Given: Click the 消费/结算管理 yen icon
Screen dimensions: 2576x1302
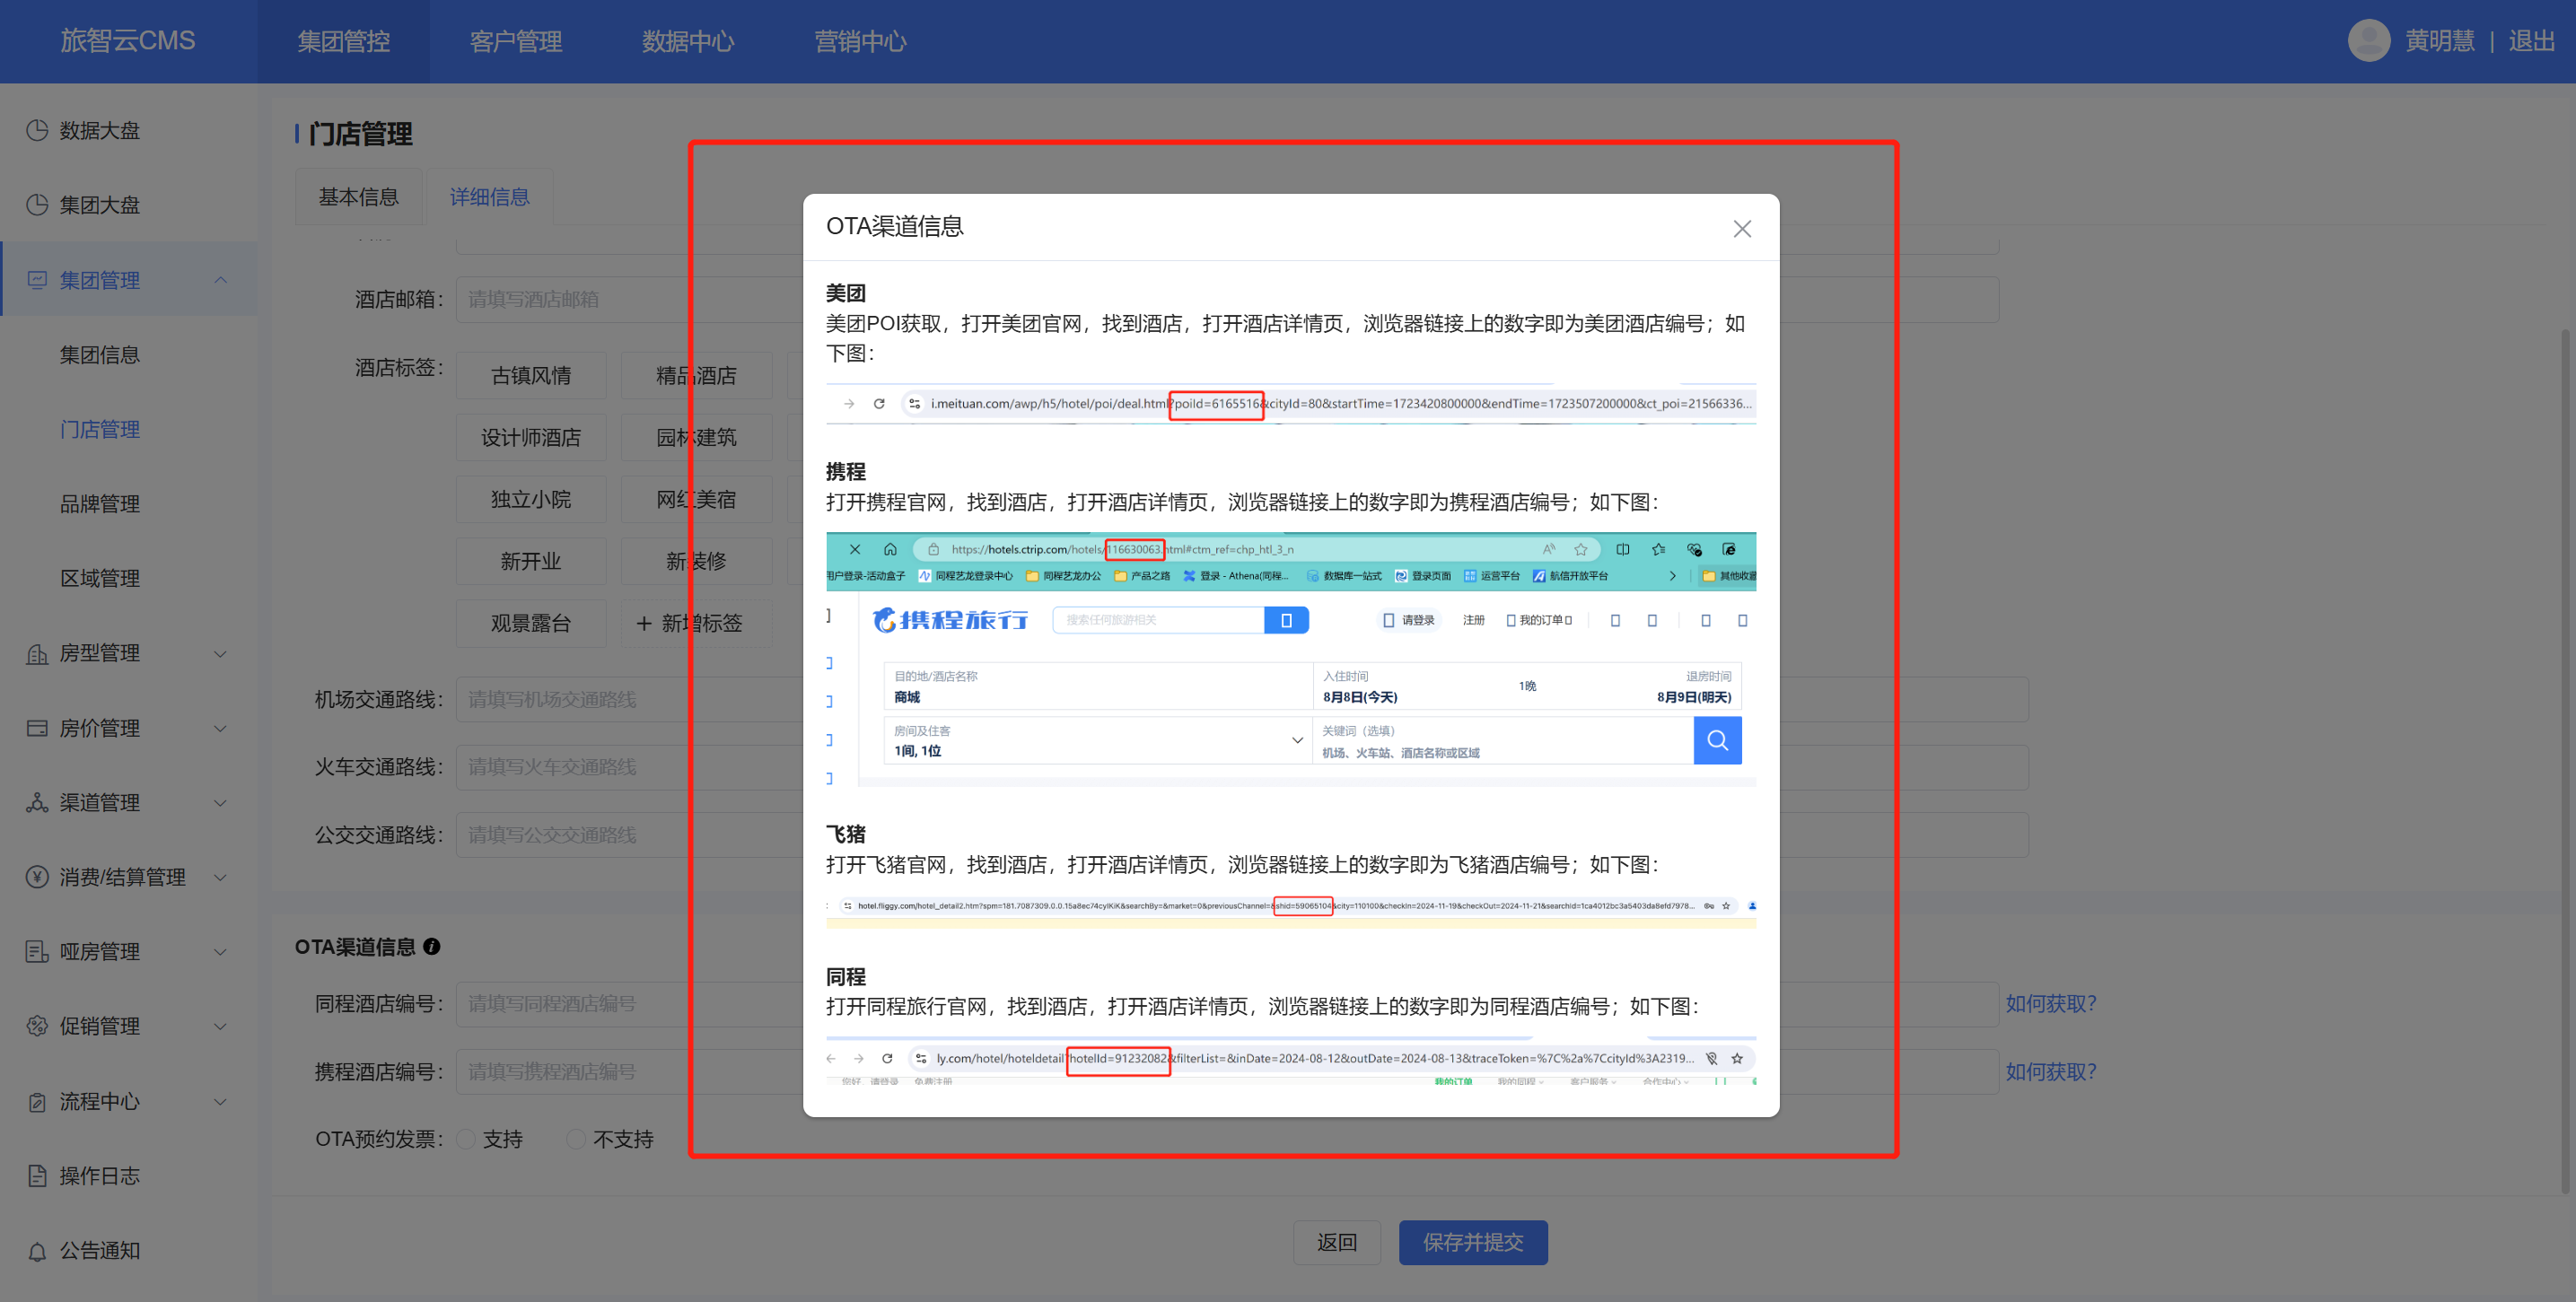Looking at the screenshot, I should click(x=37, y=877).
